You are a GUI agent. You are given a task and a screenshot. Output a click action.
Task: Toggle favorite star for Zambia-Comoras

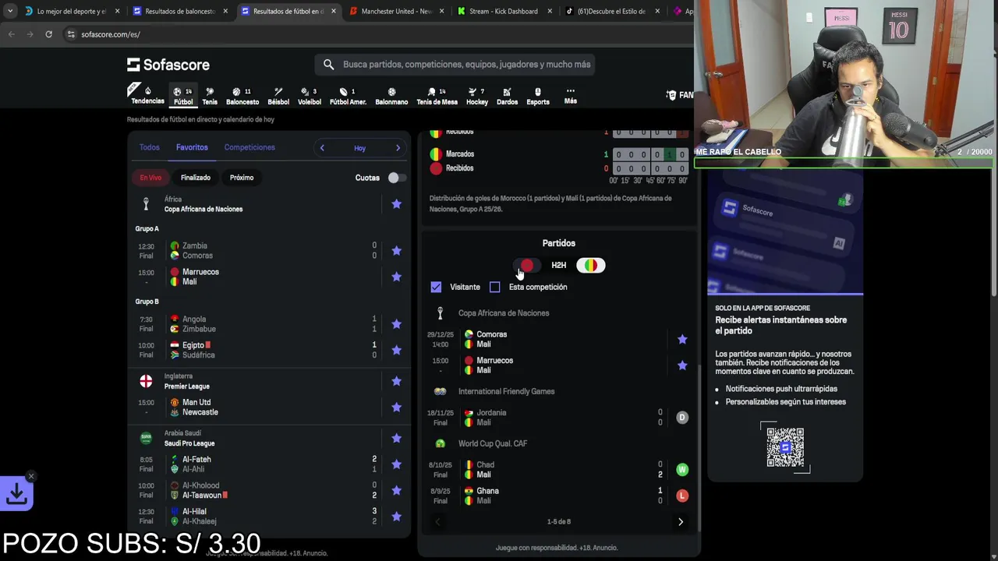pos(396,251)
